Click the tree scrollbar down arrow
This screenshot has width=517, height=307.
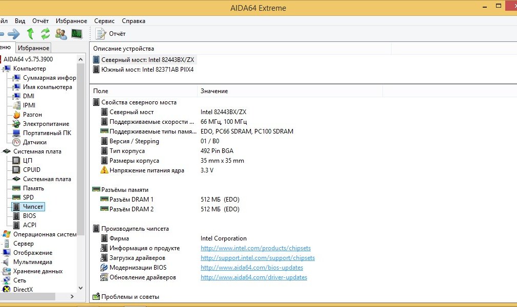pos(80,288)
